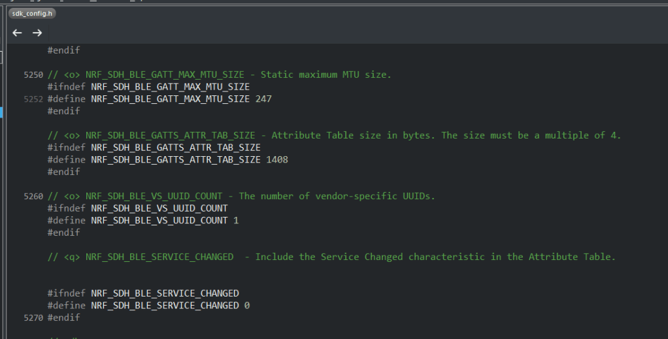The width and height of the screenshot is (668, 339).
Task: Click the "number of vendor-specific UUIDs" comment
Action: (337, 196)
